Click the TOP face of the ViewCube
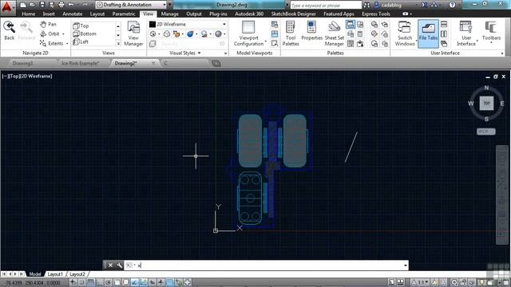Viewport: 511px width, 287px height. pos(486,103)
